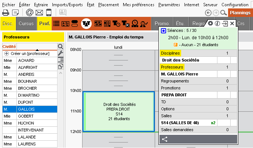Click the information icon of the session panel
The width and height of the screenshot is (253, 148).
click(x=217, y=23)
